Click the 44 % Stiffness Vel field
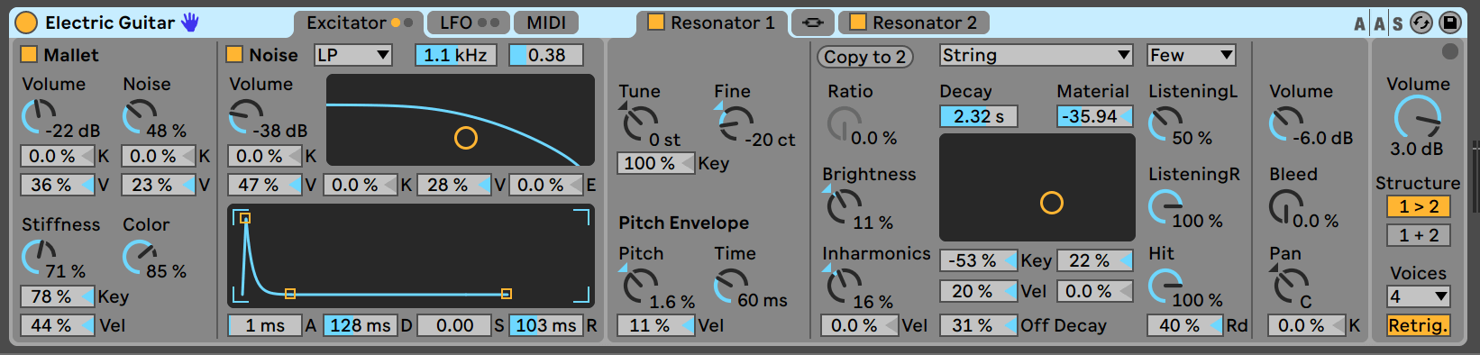This screenshot has width=1480, height=355. (58, 325)
